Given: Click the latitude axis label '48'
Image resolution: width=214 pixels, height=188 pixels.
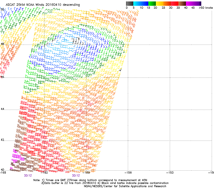Looking at the screenshot, I should (x=2, y=44).
